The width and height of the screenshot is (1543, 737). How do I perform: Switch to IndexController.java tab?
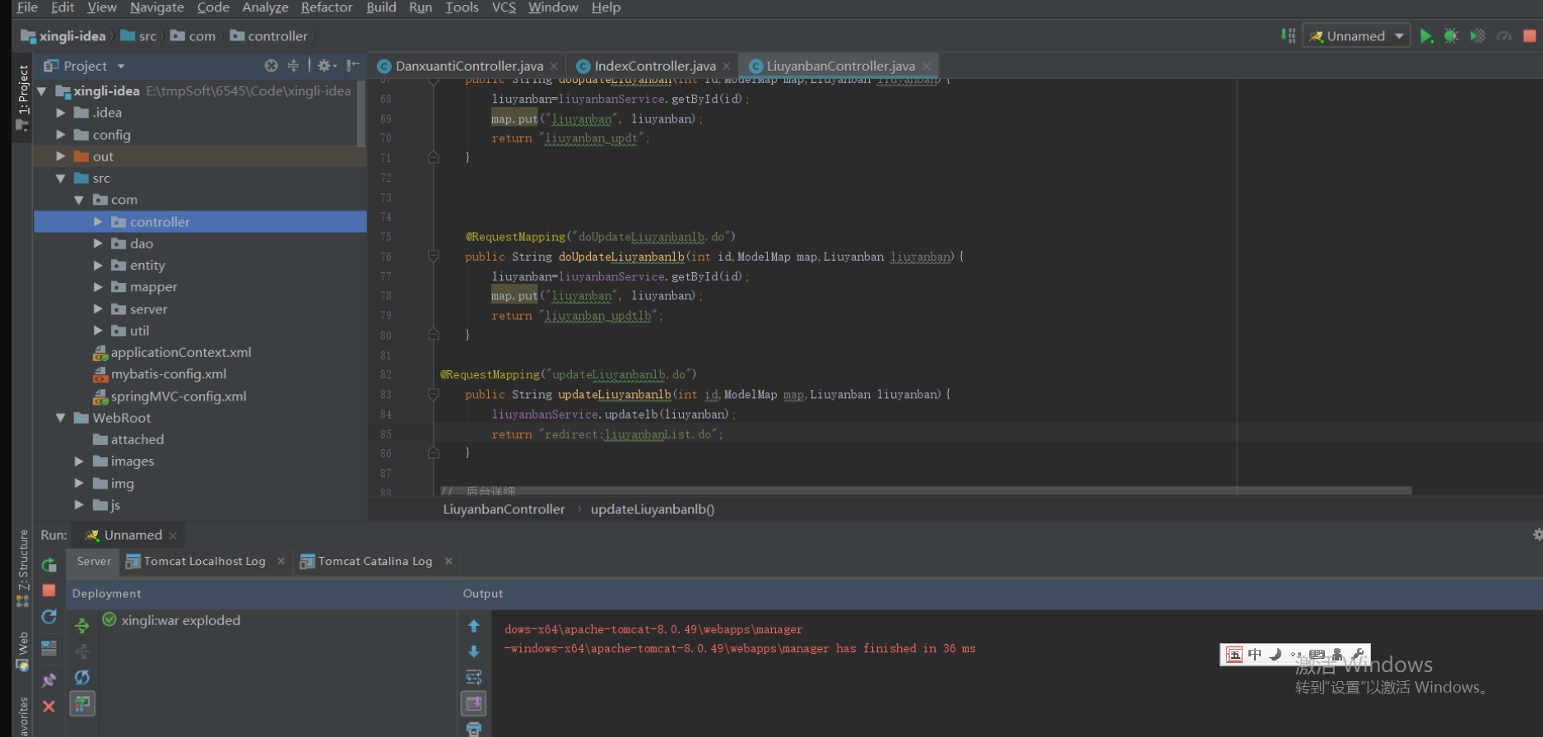click(x=654, y=66)
